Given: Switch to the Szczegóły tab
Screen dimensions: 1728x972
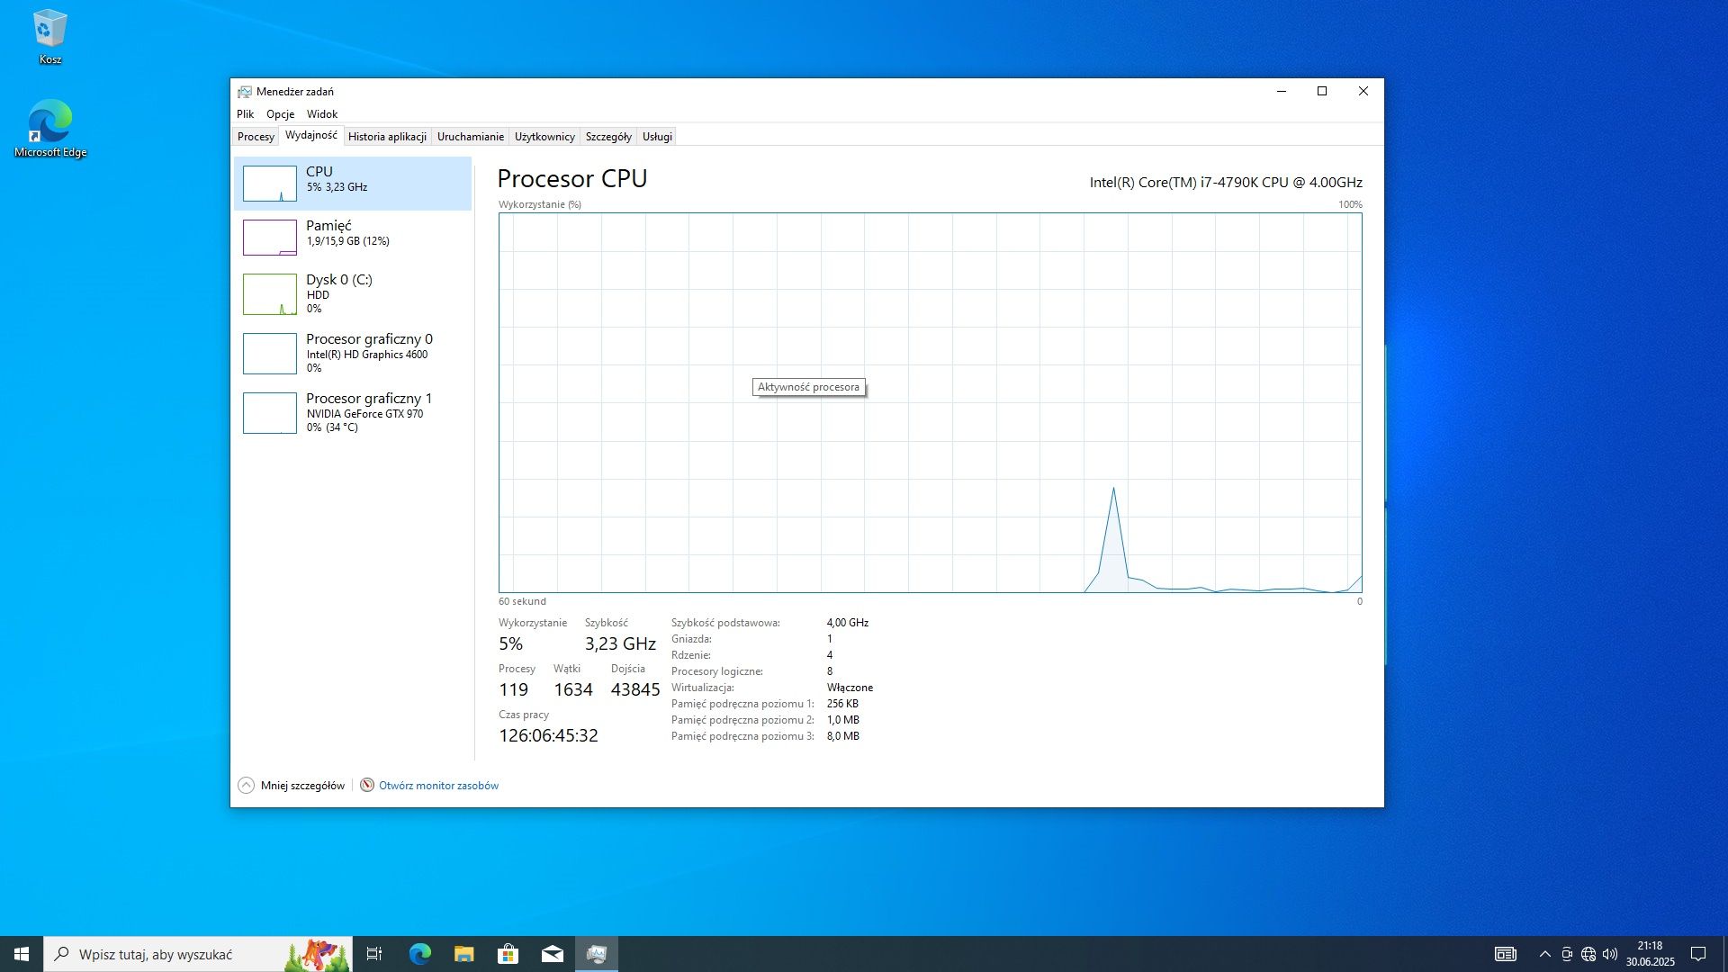Looking at the screenshot, I should pyautogui.click(x=608, y=137).
